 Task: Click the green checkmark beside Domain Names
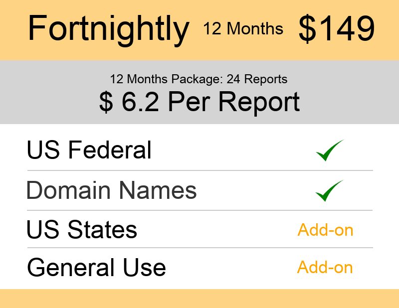tap(329, 191)
